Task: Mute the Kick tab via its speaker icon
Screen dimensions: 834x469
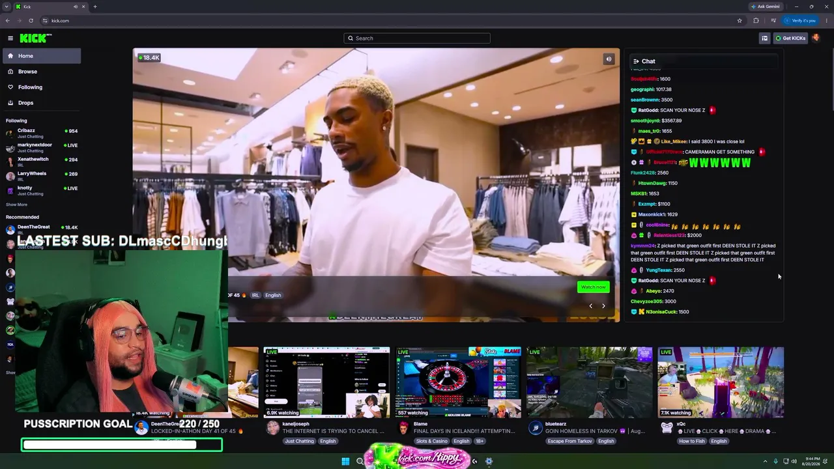Action: [x=76, y=7]
